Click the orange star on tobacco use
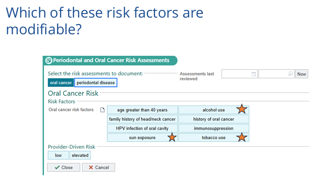The image size is (324, 188). 242,137
